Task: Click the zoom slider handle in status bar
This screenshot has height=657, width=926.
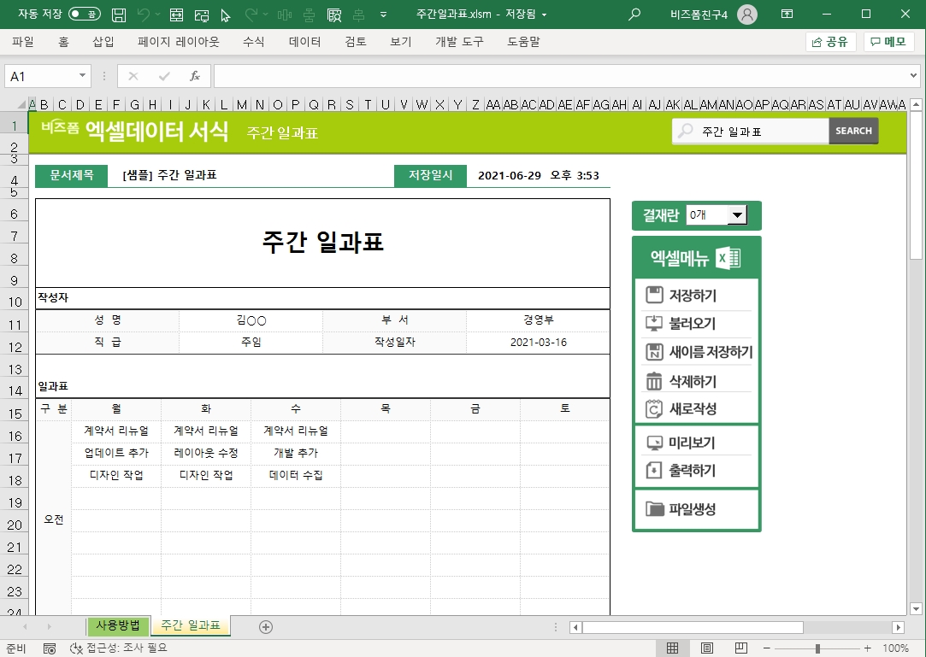Action: [817, 648]
